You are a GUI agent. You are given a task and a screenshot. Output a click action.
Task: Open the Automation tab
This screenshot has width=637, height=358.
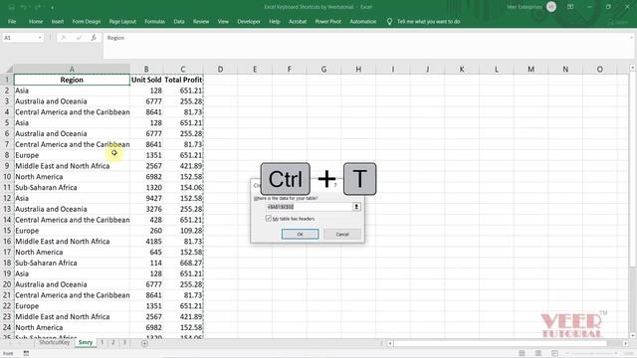click(362, 22)
